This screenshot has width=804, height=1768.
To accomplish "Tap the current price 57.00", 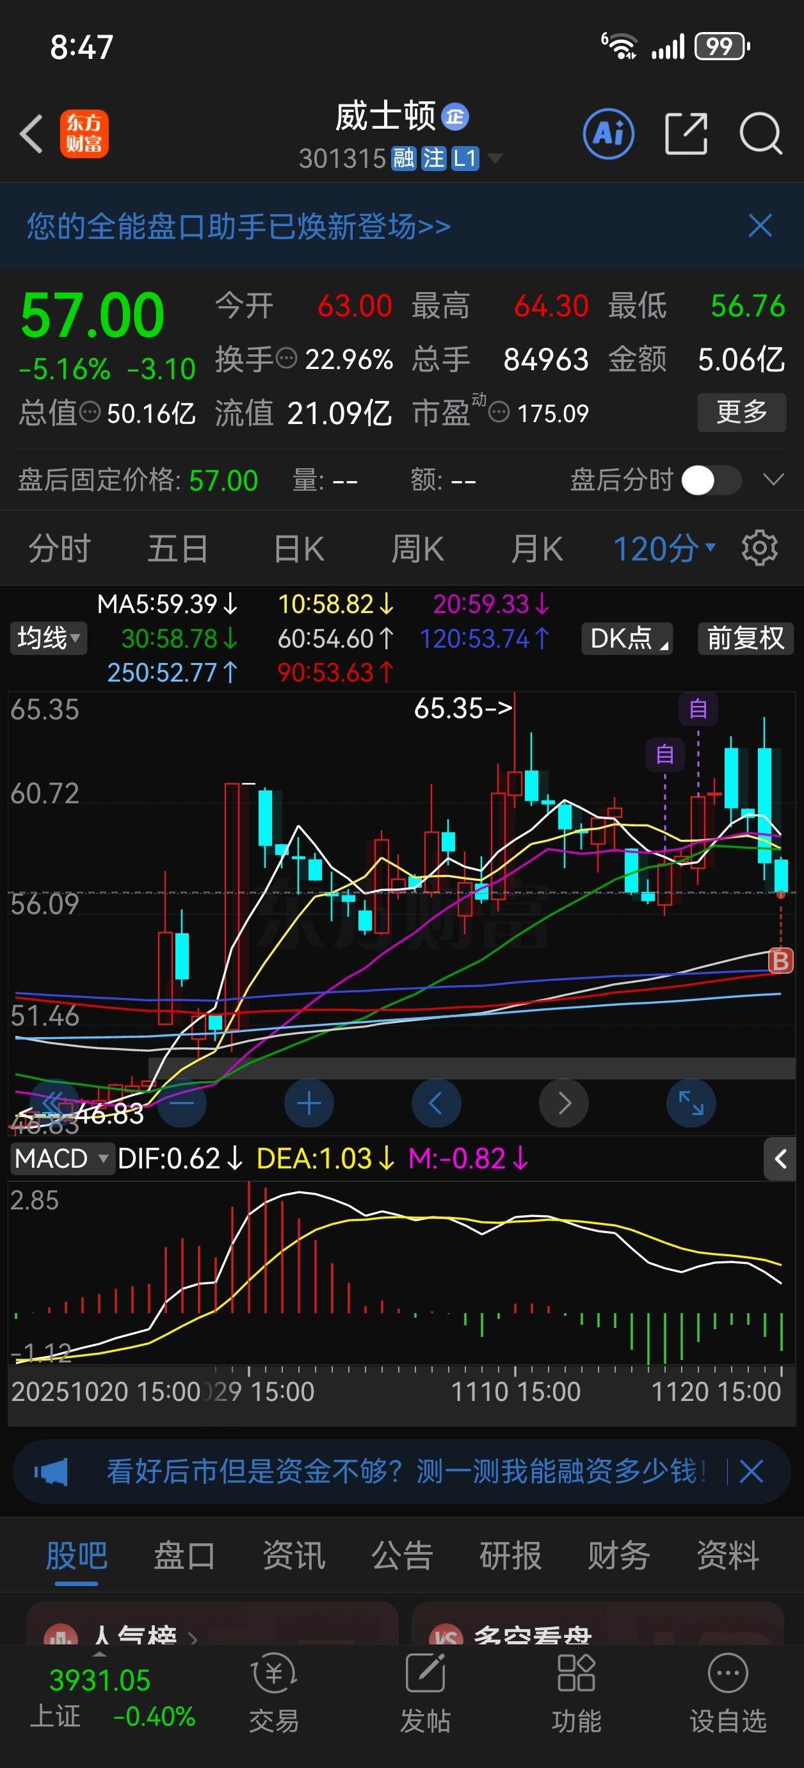I will coord(93,315).
